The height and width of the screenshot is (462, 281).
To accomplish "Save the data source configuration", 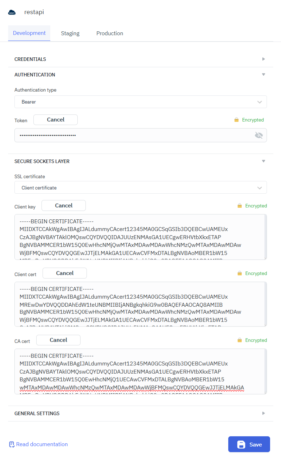I will point(249,444).
